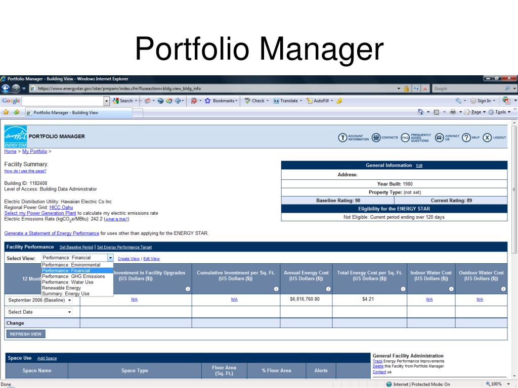Click the Google toolbar search input field
The image size is (518, 388).
click(63, 101)
